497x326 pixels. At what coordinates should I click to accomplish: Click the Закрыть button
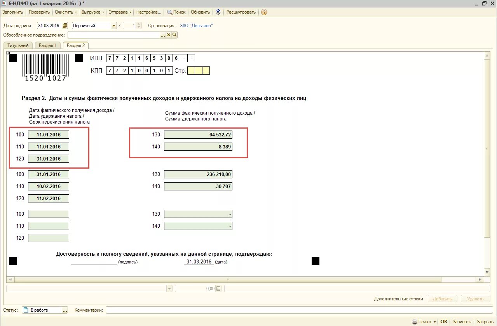click(485, 322)
